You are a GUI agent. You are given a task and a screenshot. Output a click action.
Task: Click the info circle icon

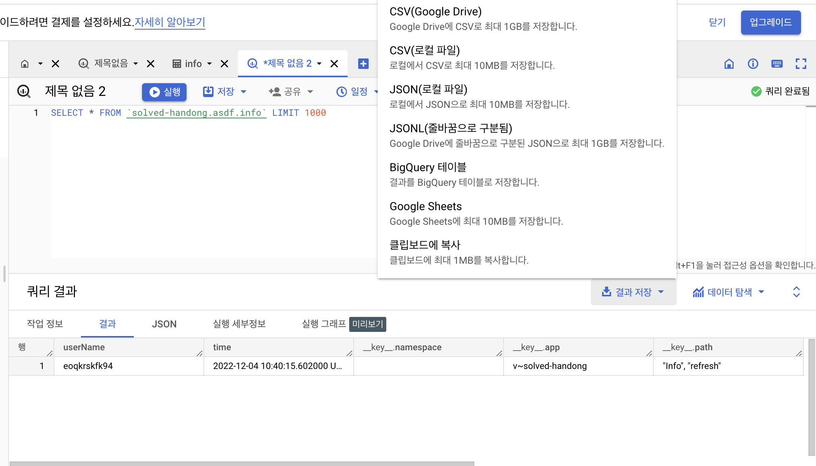pyautogui.click(x=753, y=64)
